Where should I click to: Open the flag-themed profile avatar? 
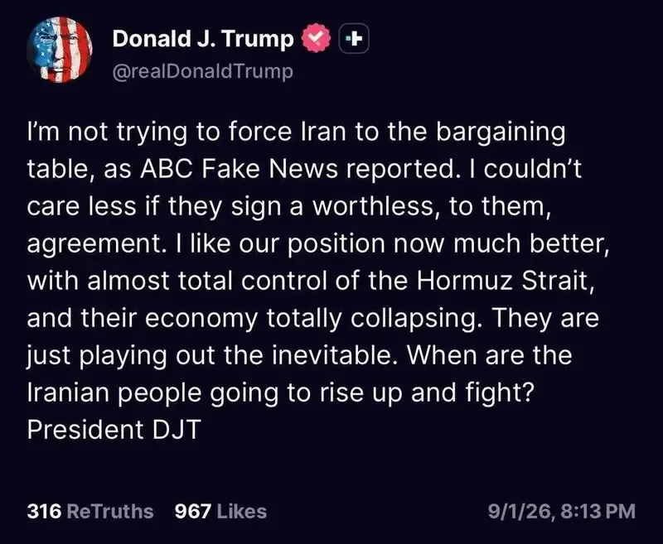click(60, 50)
